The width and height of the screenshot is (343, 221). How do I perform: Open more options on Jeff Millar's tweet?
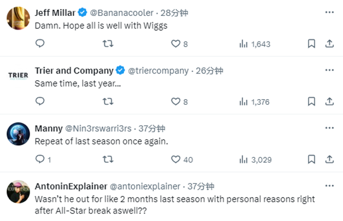(x=329, y=12)
